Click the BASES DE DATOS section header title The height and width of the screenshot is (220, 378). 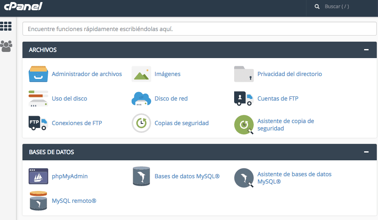pyautogui.click(x=51, y=152)
